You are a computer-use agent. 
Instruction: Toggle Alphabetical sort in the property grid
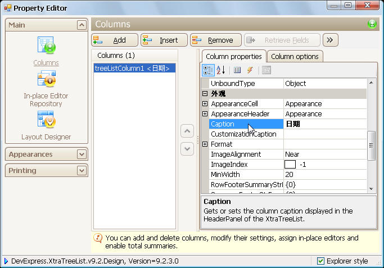(x=220, y=70)
